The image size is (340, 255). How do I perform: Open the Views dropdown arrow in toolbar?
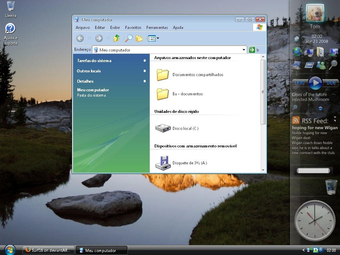pos(158,39)
